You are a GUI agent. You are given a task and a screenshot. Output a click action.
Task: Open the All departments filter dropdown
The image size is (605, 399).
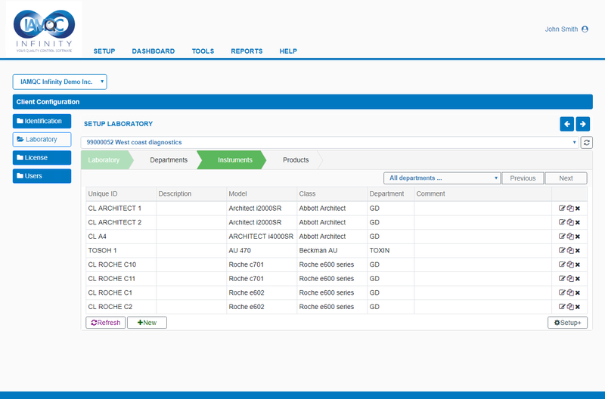(442, 178)
